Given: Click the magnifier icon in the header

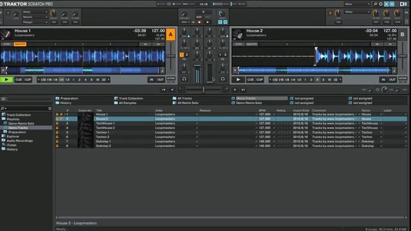Looking at the screenshot, I should [x=375, y=4].
